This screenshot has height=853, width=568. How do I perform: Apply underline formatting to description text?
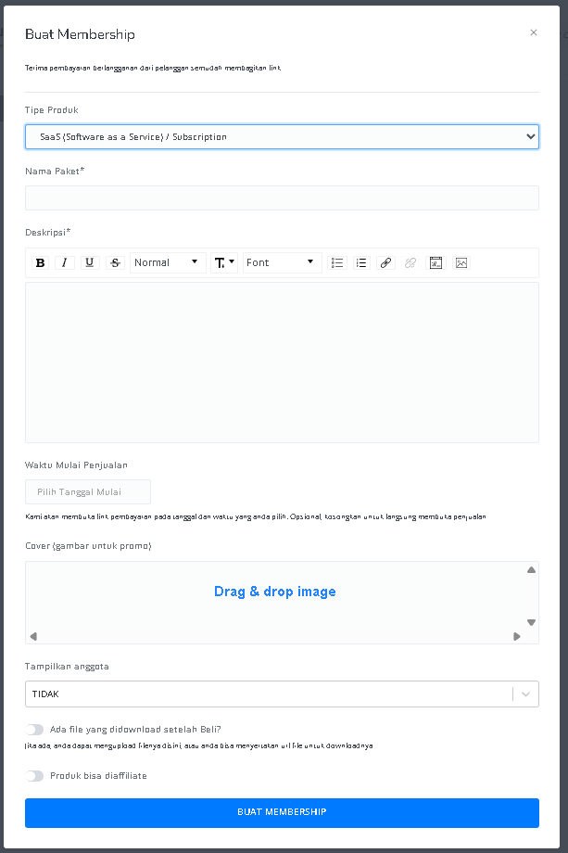tap(90, 262)
